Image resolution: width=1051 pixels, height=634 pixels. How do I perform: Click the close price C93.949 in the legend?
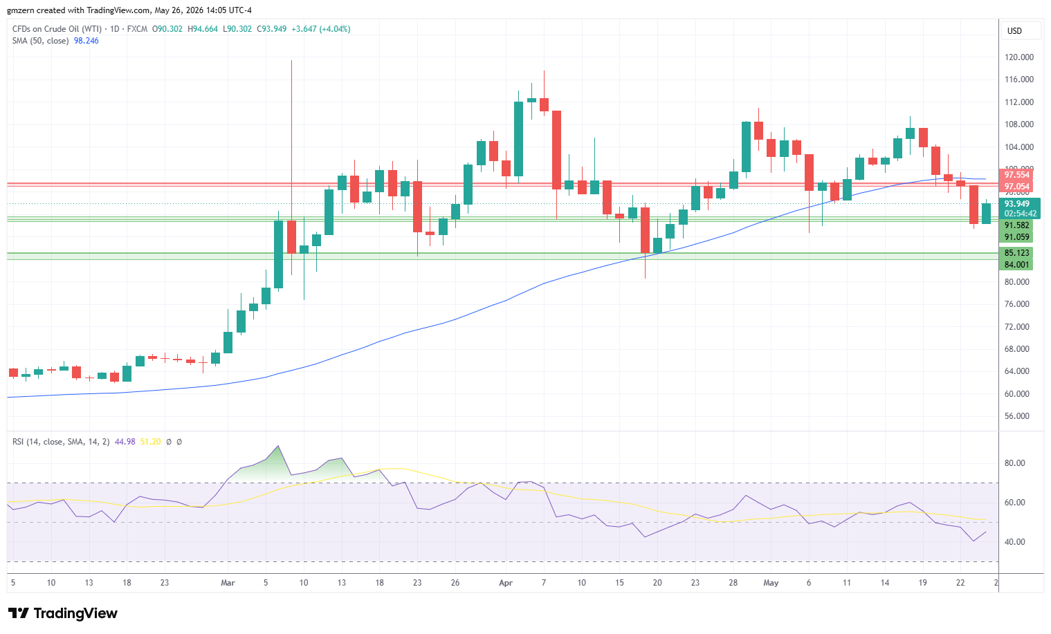(272, 29)
